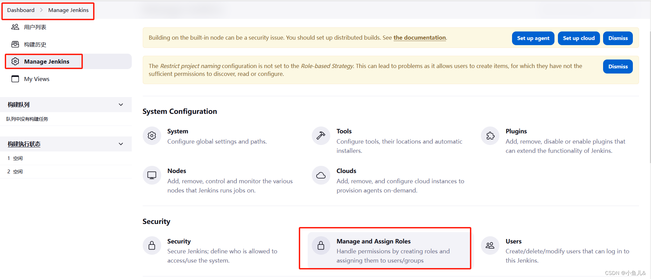Dismiss the built-in node security warning
651x279 pixels.
[x=618, y=38]
